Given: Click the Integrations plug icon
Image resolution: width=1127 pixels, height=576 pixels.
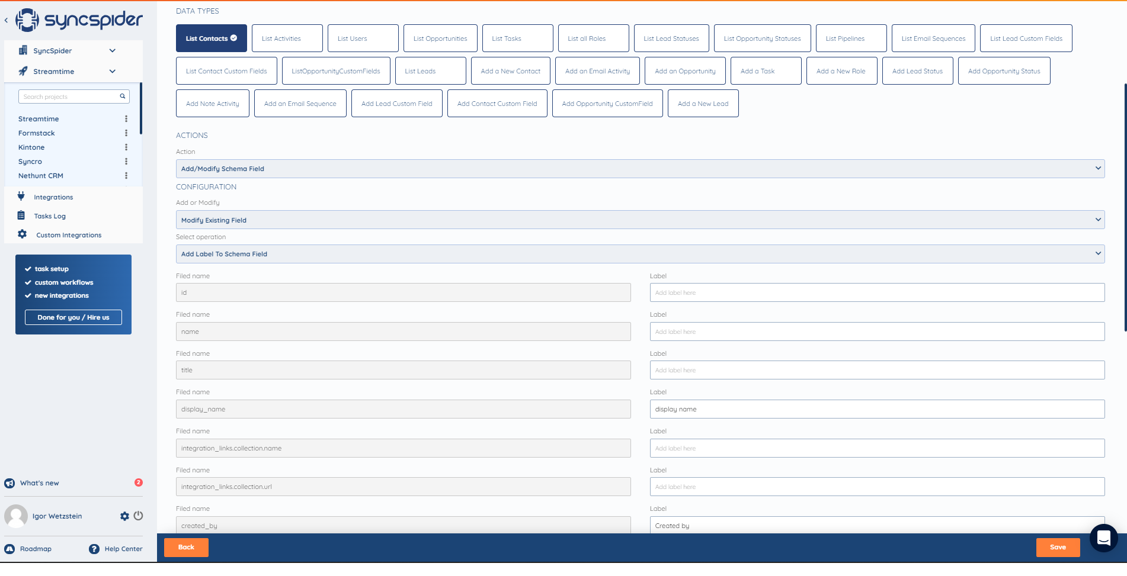Looking at the screenshot, I should click(21, 196).
